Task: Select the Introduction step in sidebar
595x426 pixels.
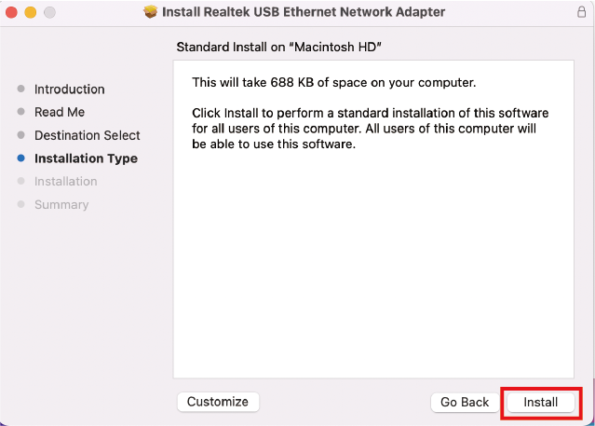Action: (x=69, y=89)
